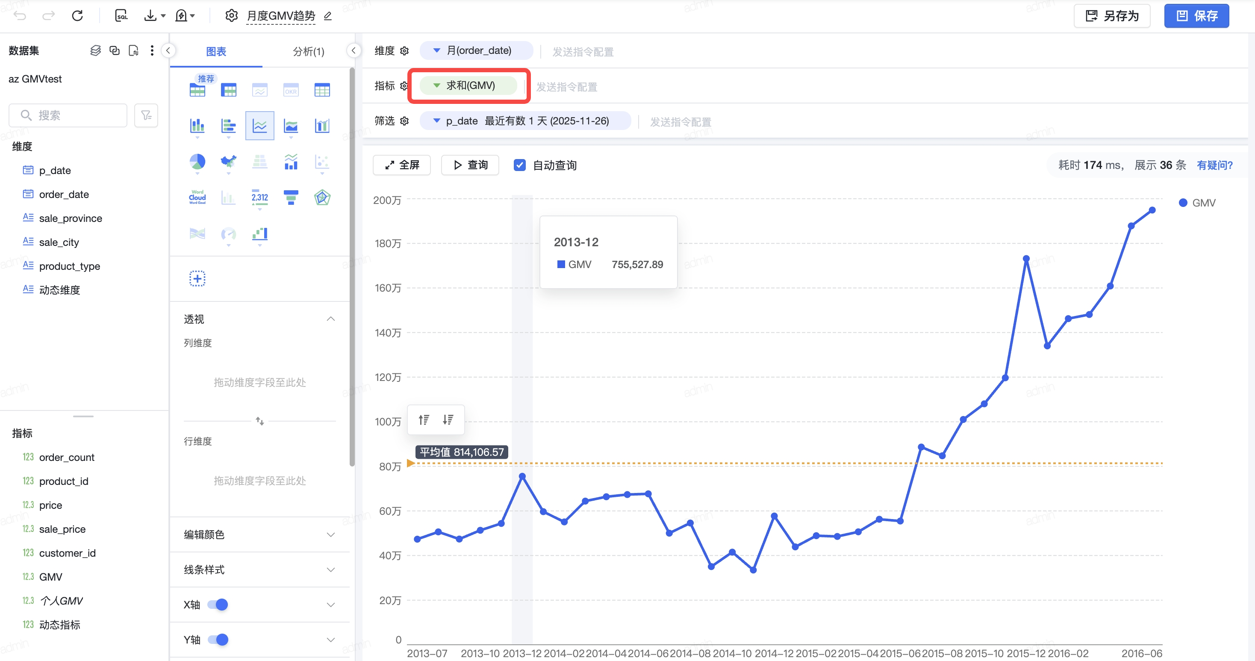Click the refresh icon in top toolbar
The image size is (1255, 661).
pos(77,15)
